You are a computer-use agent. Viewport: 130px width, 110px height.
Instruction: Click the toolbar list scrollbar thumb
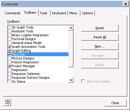coord(71,49)
